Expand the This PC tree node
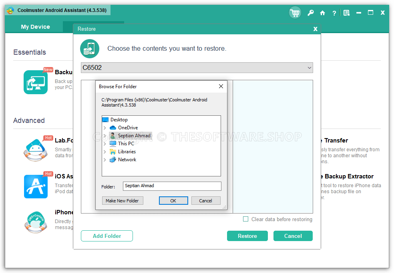The height and width of the screenshot is (273, 394). coord(105,144)
